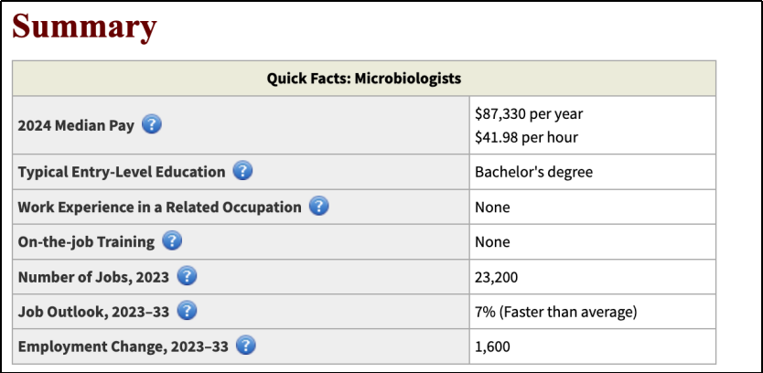Open help for Typical Entry-Level Education
763x373 pixels.
click(242, 171)
